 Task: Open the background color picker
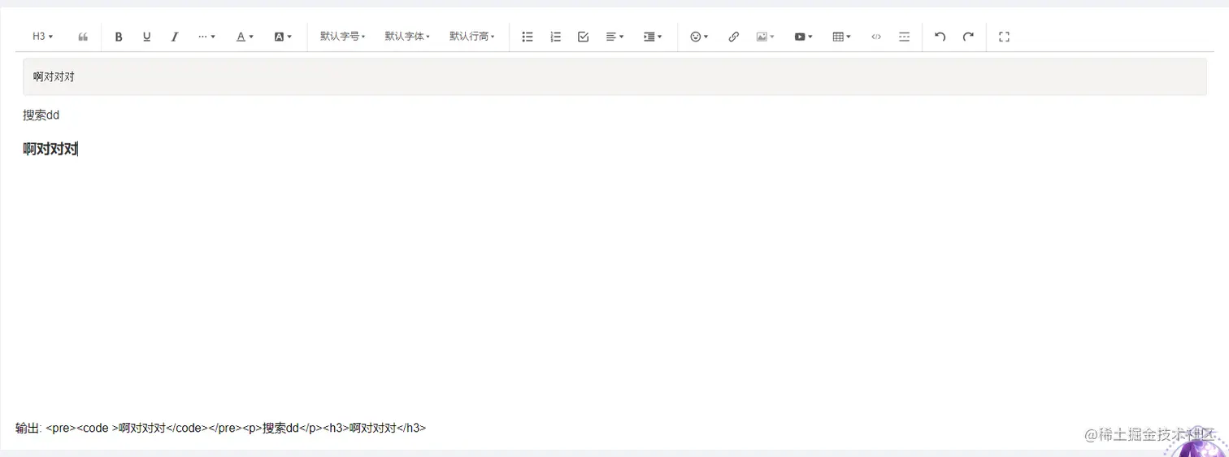(283, 37)
